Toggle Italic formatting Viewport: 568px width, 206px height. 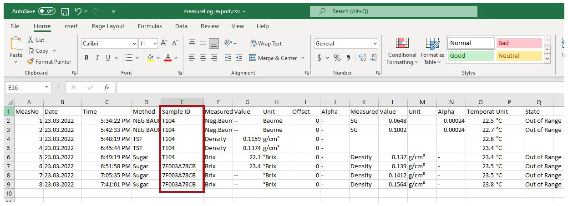(x=97, y=58)
